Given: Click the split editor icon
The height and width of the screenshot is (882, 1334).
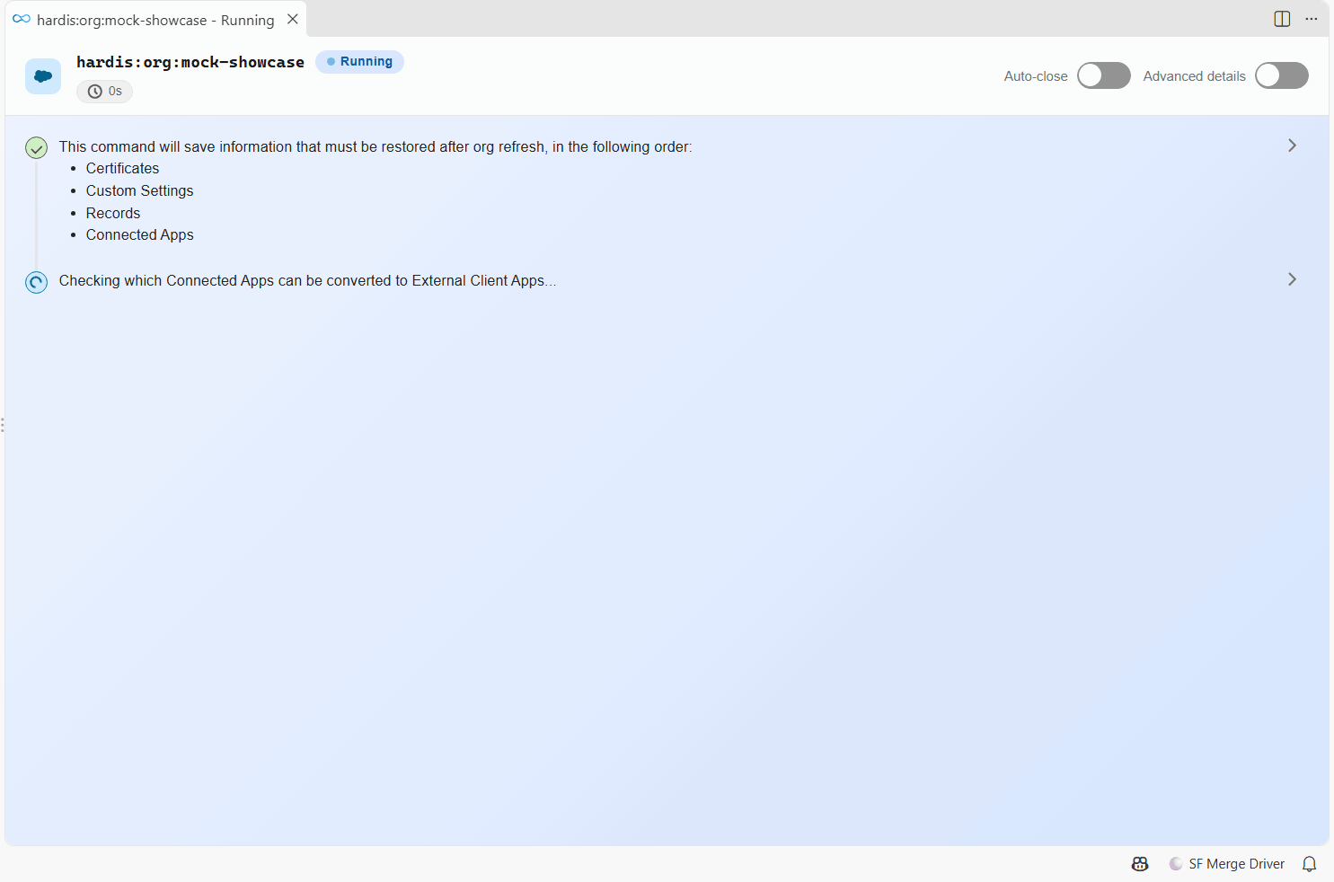Looking at the screenshot, I should (x=1282, y=19).
